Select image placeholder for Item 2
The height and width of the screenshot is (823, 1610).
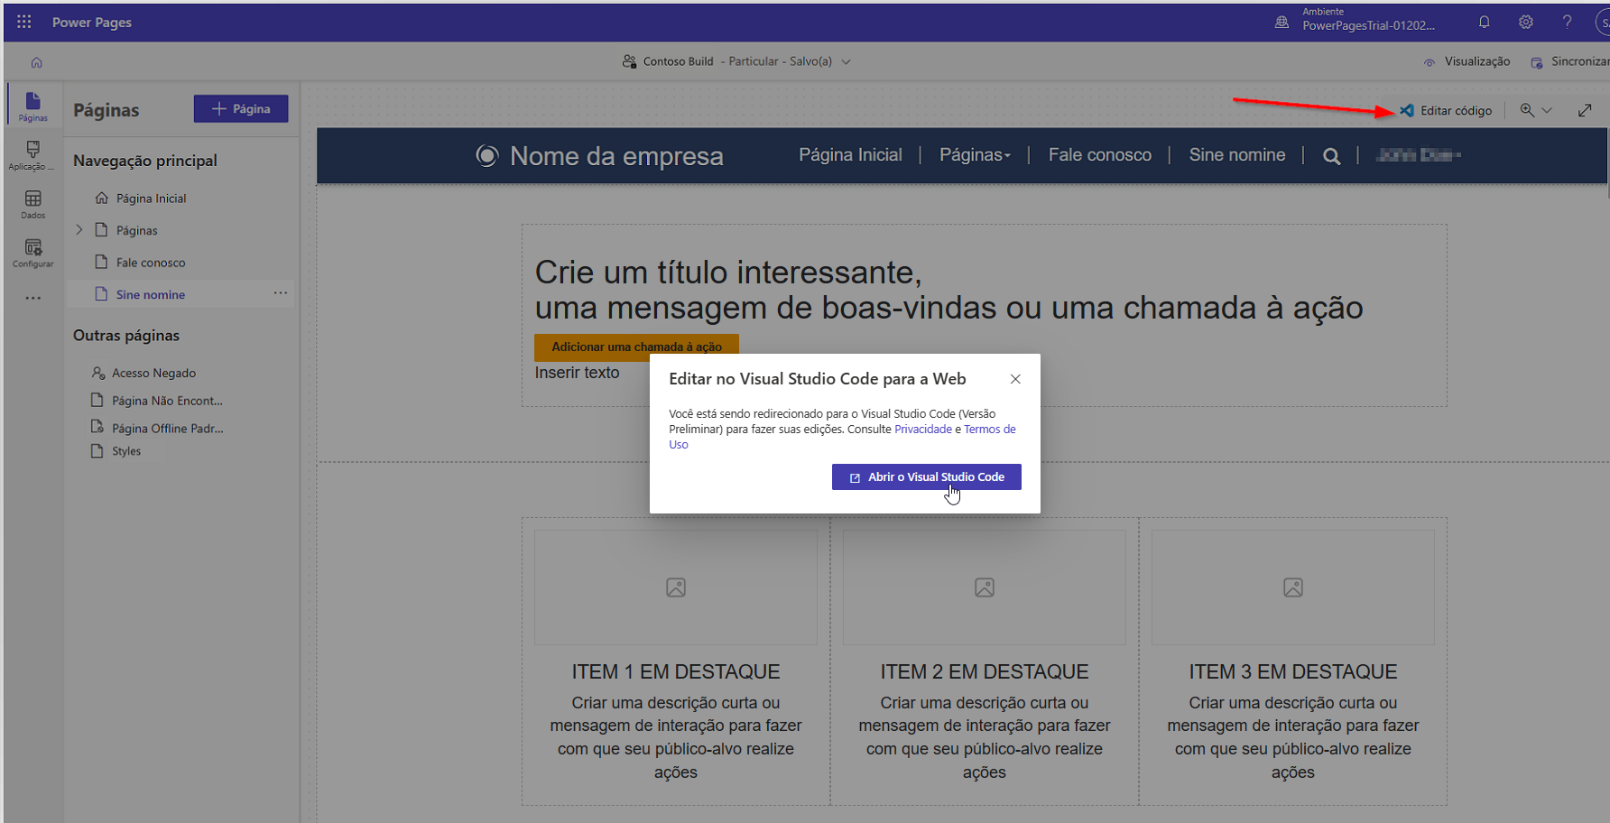(x=985, y=587)
